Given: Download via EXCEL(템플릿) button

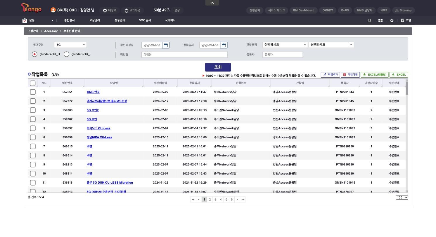Looking at the screenshot, I should tap(375, 75).
